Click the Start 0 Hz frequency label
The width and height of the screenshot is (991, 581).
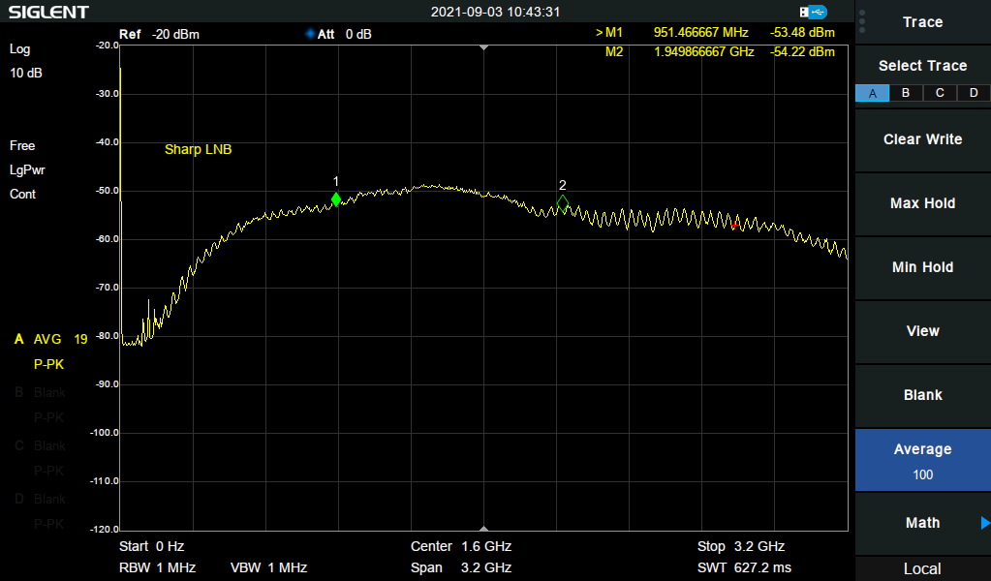[152, 546]
